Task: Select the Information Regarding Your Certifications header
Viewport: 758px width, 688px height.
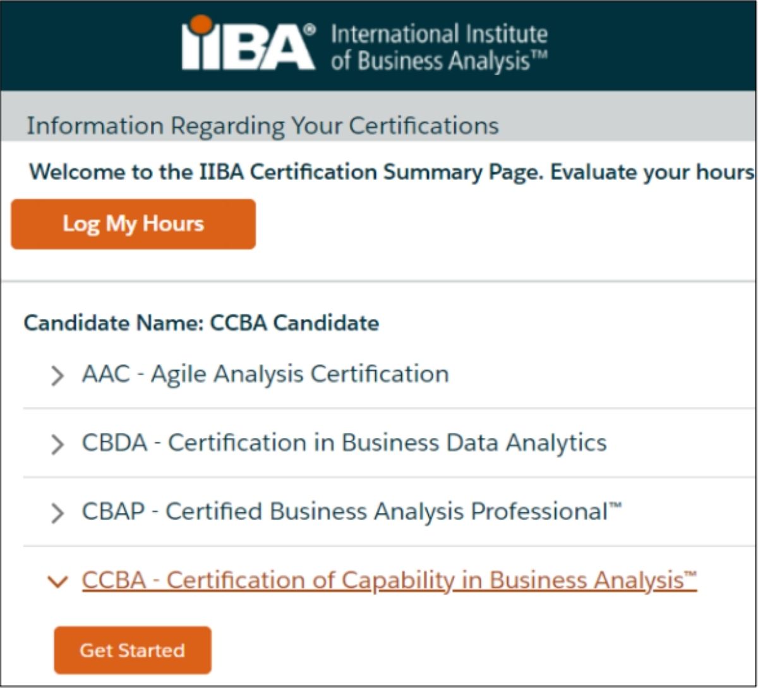Action: click(262, 125)
